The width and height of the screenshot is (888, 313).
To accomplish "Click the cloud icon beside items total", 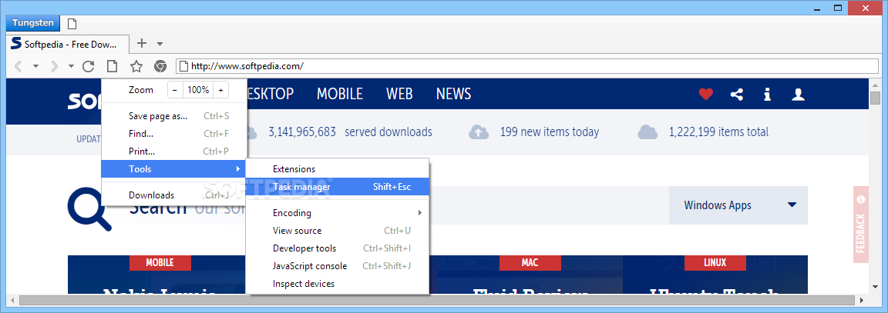I will 647,132.
